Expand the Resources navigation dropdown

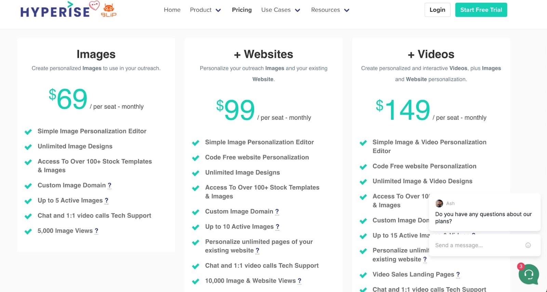[330, 10]
